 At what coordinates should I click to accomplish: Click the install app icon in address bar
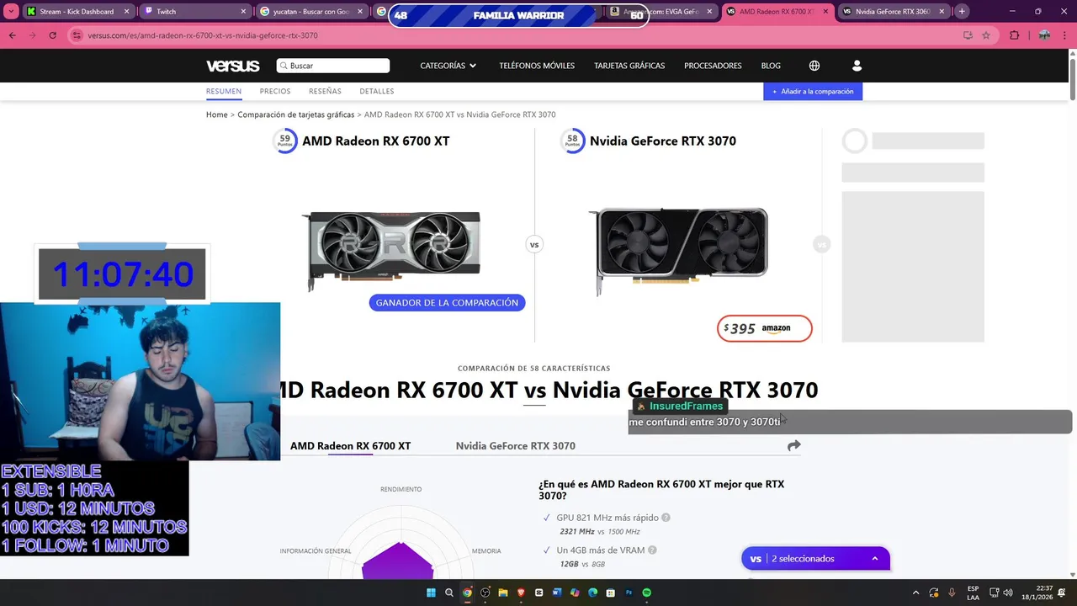coord(968,35)
